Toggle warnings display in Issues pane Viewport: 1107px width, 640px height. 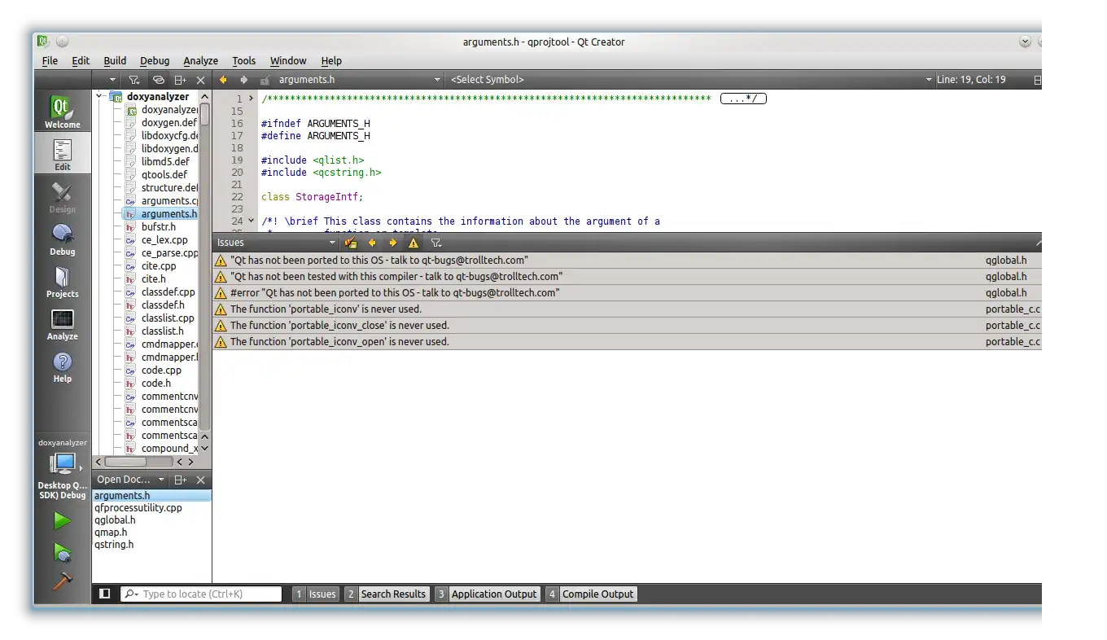pyautogui.click(x=413, y=243)
